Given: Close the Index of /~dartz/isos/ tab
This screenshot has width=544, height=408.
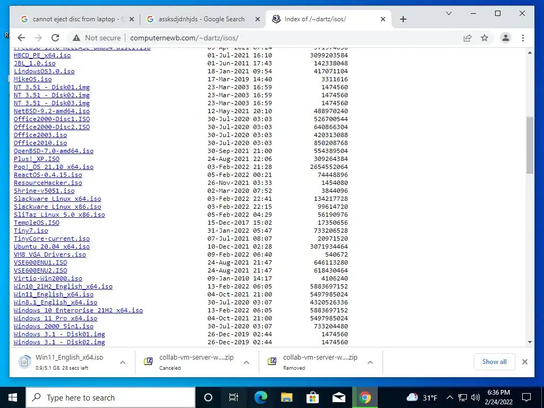Looking at the screenshot, I should [383, 20].
